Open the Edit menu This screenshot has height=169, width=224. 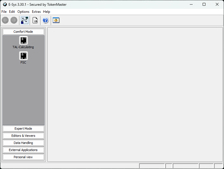[12, 12]
